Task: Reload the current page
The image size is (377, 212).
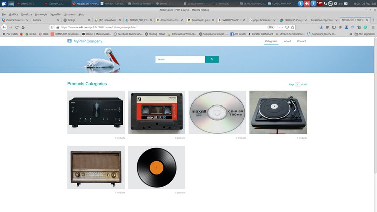Action: (x=17, y=27)
